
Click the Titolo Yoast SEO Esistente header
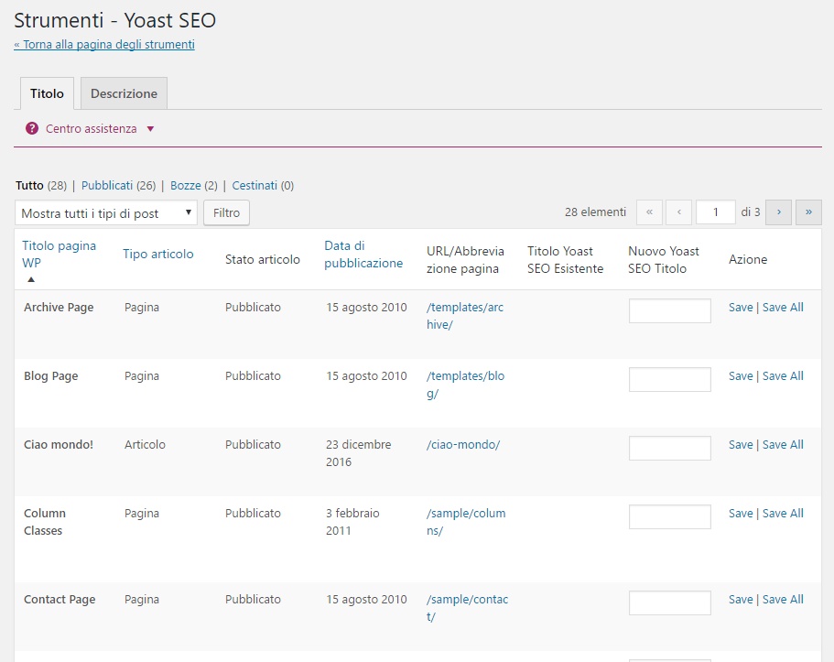(x=566, y=260)
